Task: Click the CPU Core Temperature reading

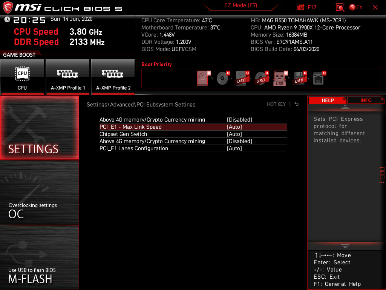Action: (176, 20)
